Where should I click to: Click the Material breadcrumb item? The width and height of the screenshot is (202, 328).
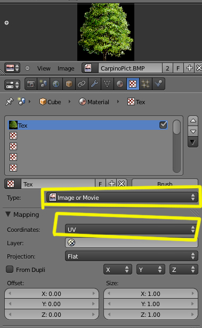point(94,102)
